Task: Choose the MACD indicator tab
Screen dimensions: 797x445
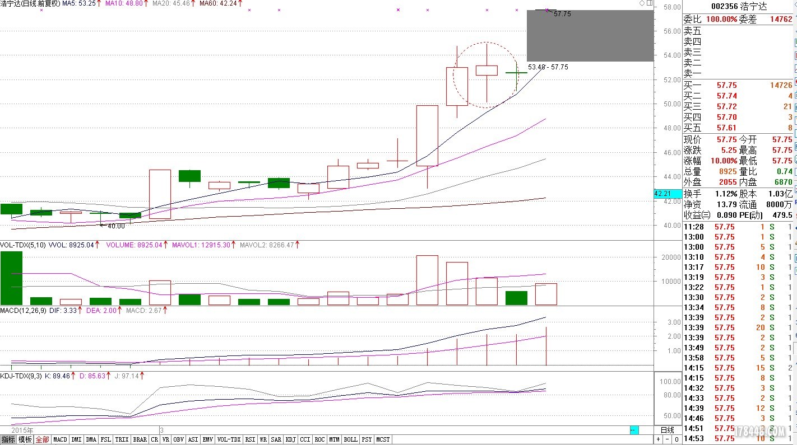Action: (x=60, y=440)
